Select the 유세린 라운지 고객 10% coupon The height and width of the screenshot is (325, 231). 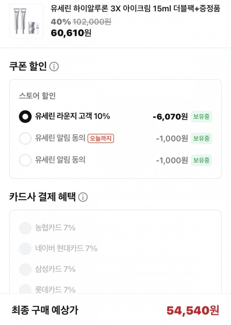point(25,117)
